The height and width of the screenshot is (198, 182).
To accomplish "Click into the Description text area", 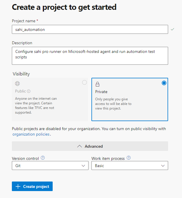I will (x=90, y=56).
